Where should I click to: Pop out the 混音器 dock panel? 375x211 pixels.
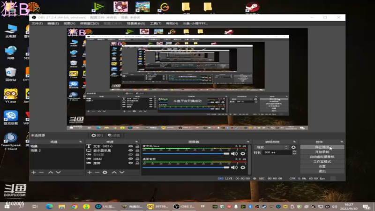coord(248,142)
